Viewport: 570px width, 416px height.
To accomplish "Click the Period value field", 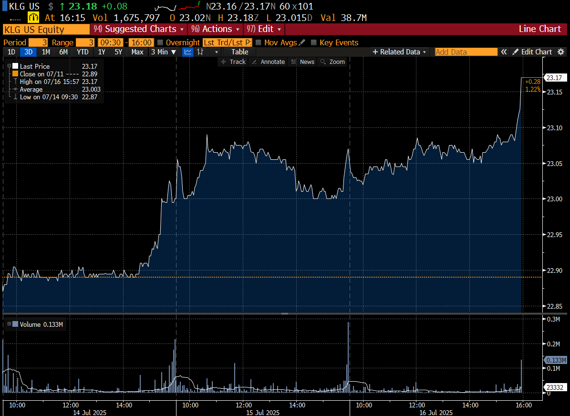I will [x=38, y=42].
